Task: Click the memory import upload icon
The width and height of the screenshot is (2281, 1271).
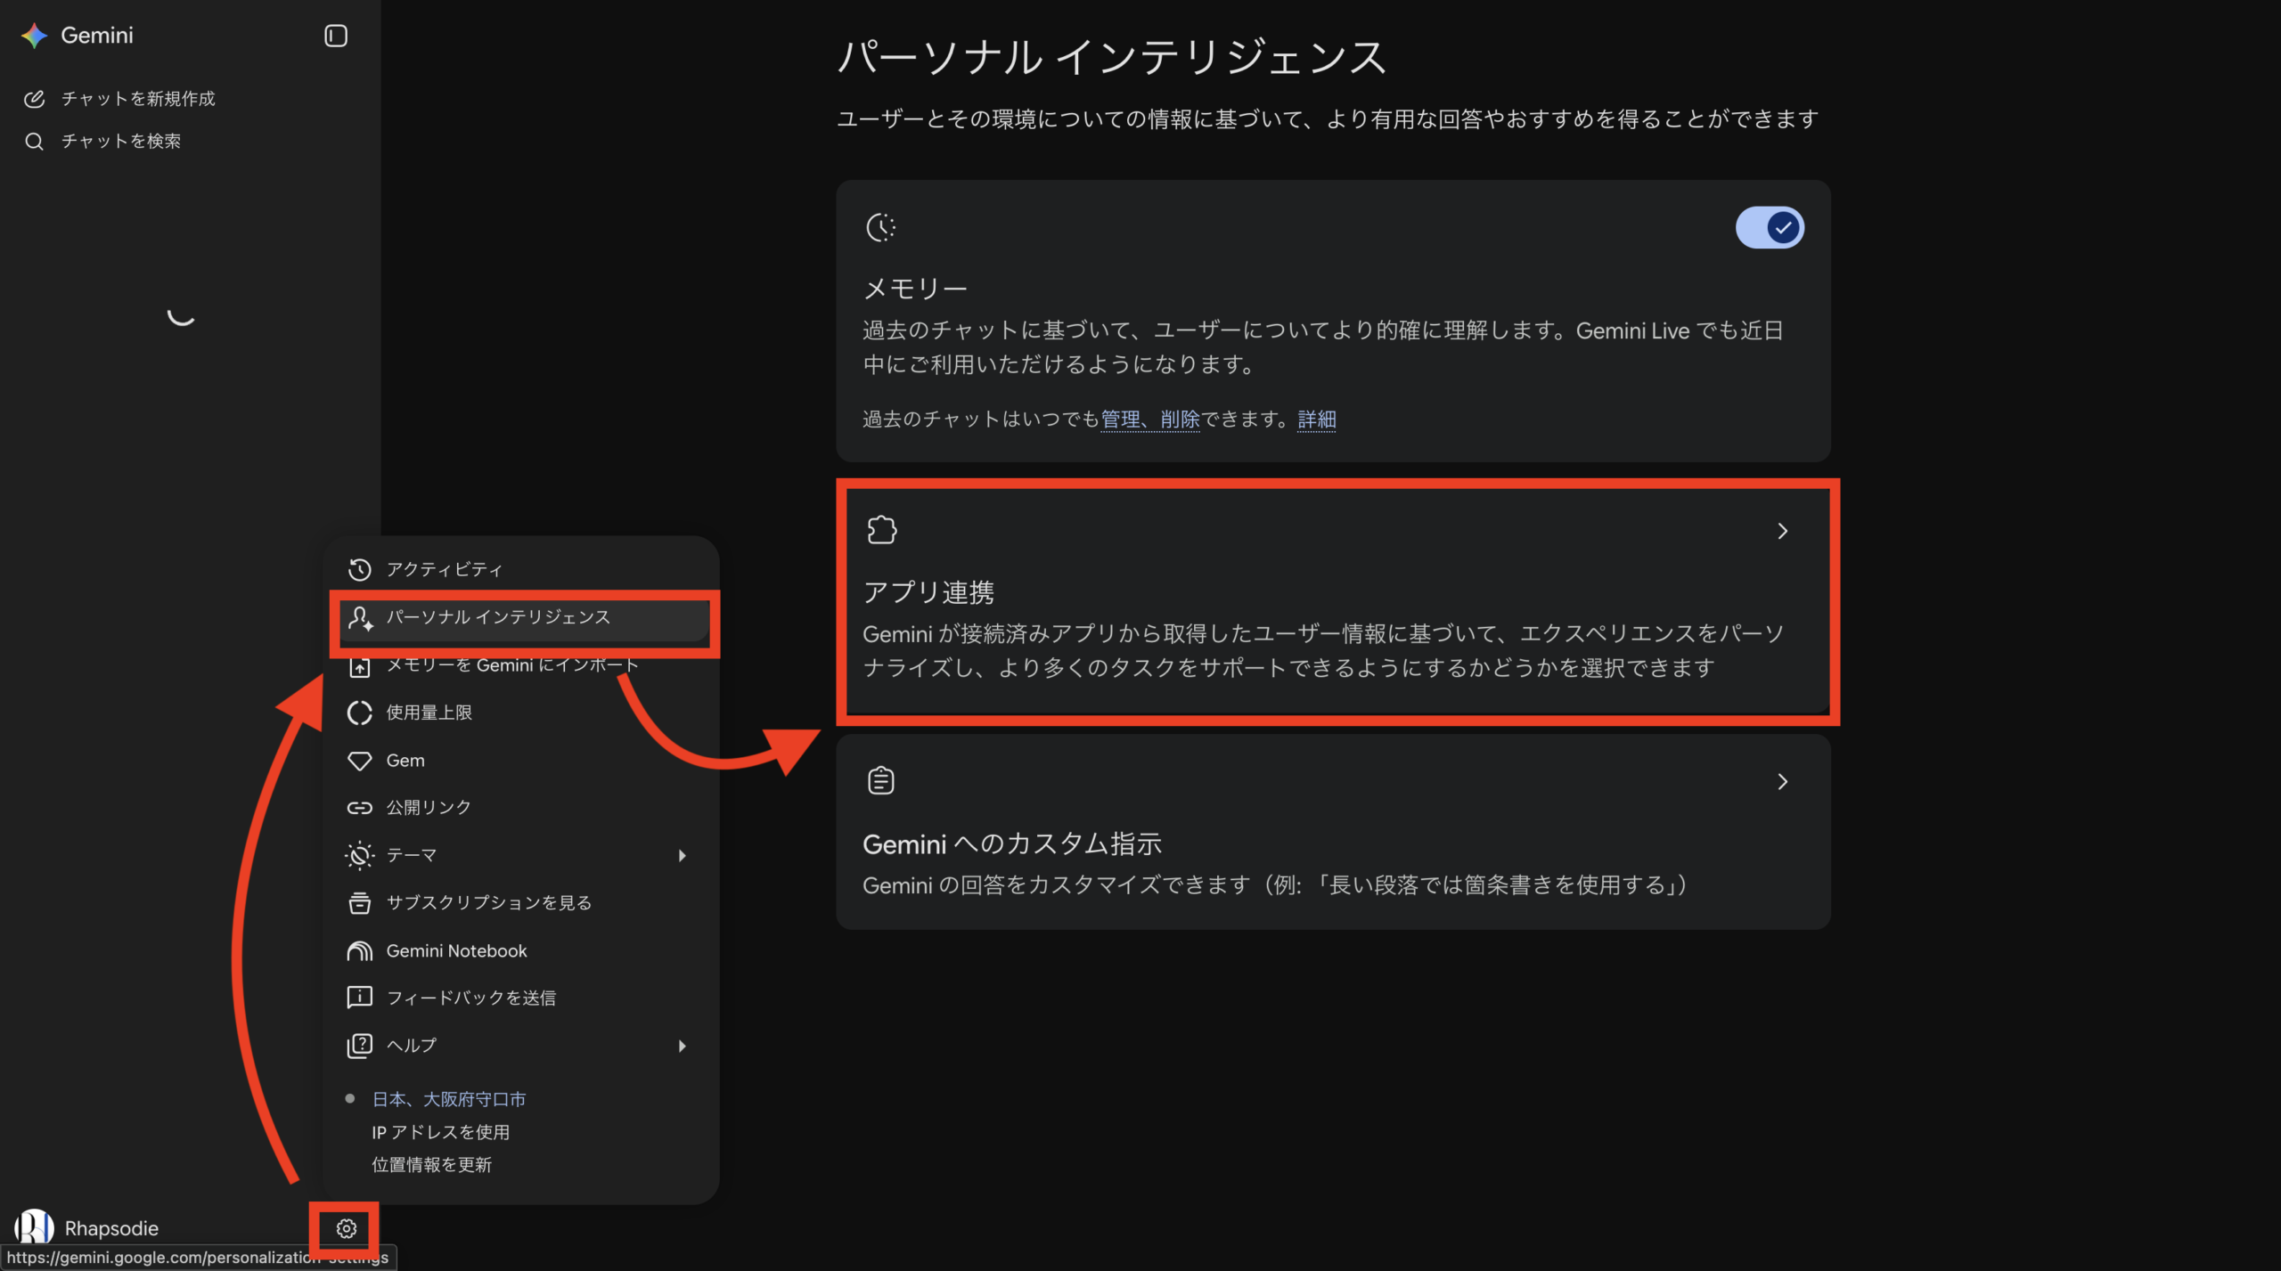Action: point(360,666)
